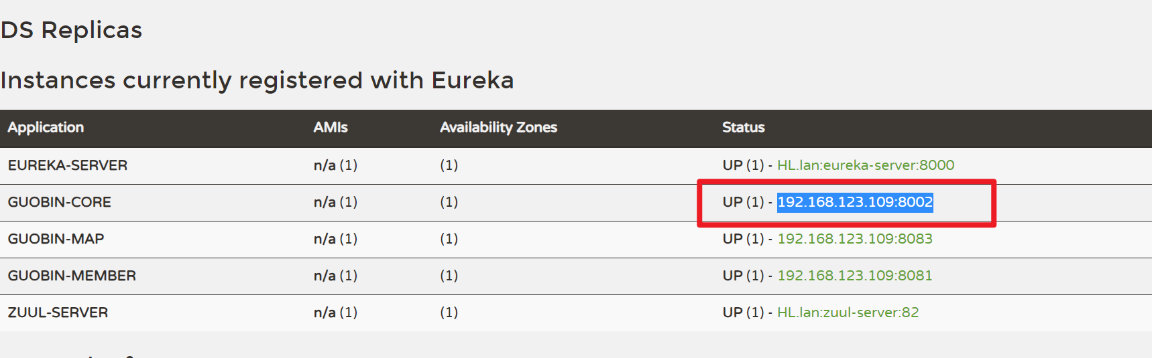Open the HL.lan:zuul-server:82 link
This screenshot has height=358, width=1152.
(848, 312)
